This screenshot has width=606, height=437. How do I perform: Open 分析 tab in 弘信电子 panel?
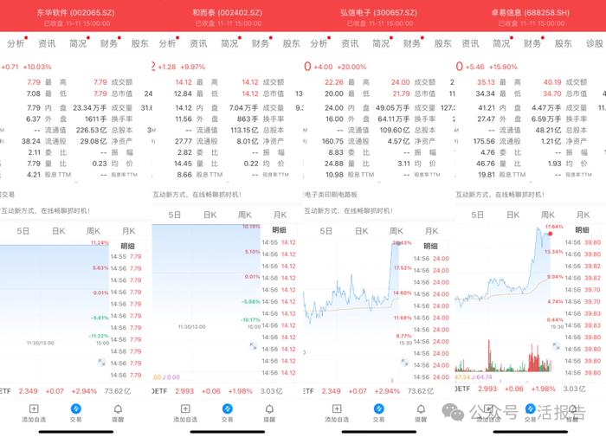319,43
